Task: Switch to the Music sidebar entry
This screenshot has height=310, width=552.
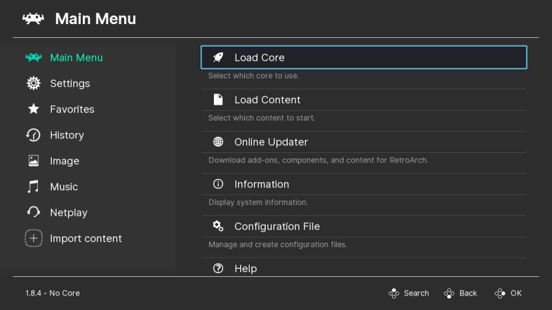Action: [63, 187]
